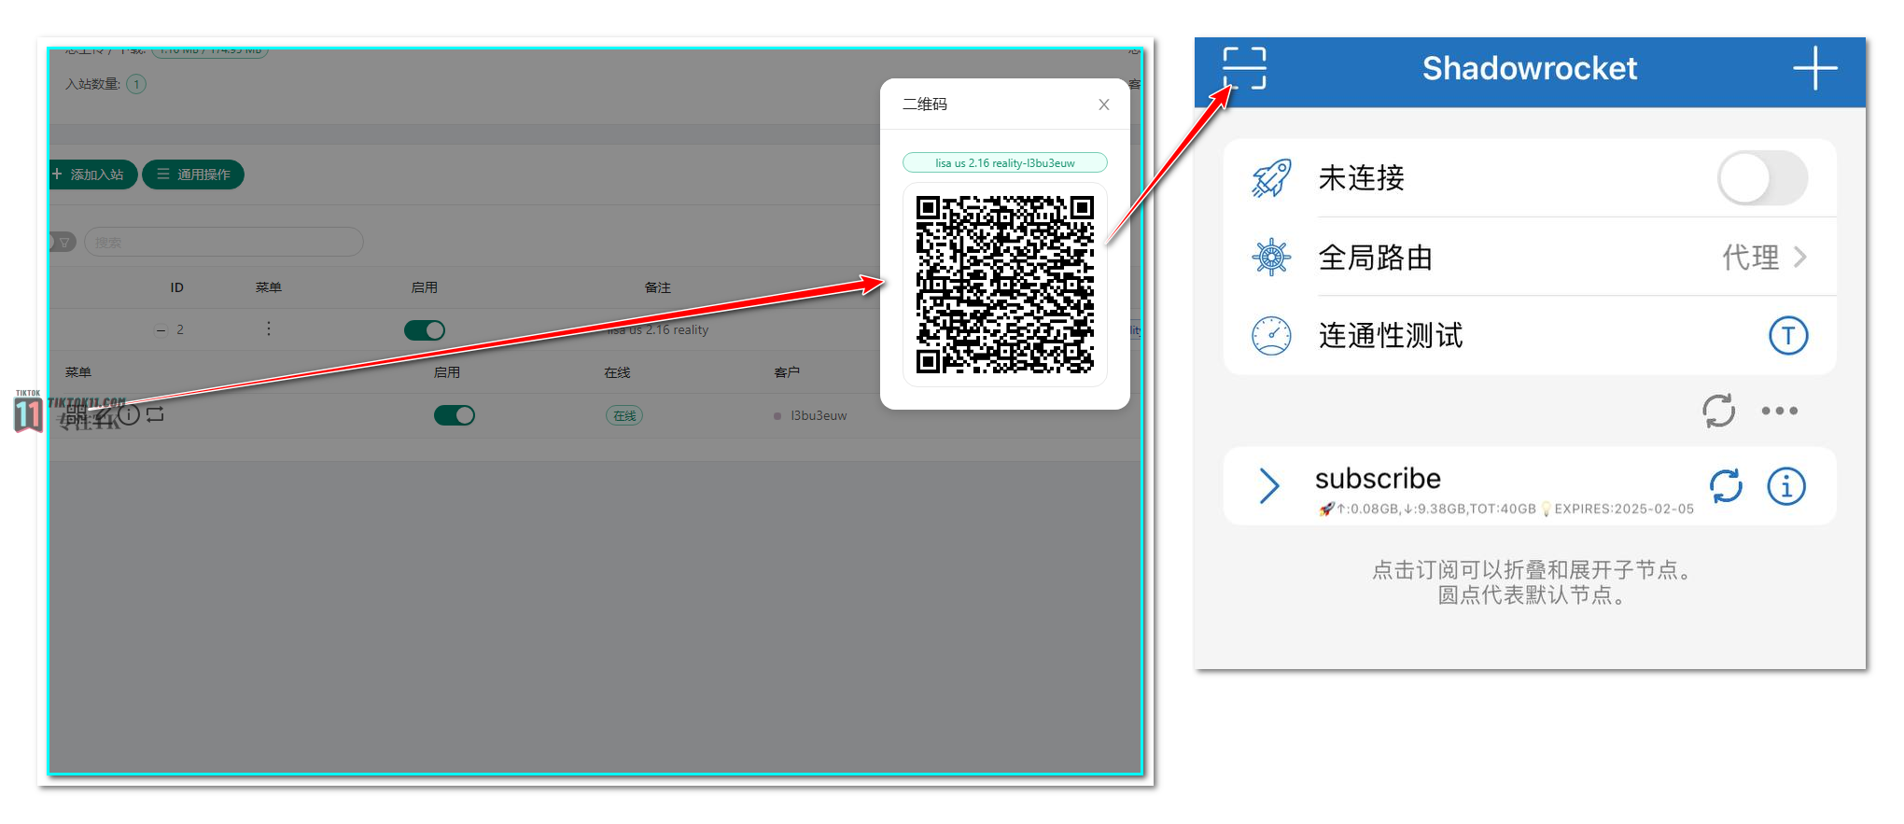Click the reset traffic icon for client l3bu3euw
Viewport: 1904px width, 824px height.
(x=155, y=413)
